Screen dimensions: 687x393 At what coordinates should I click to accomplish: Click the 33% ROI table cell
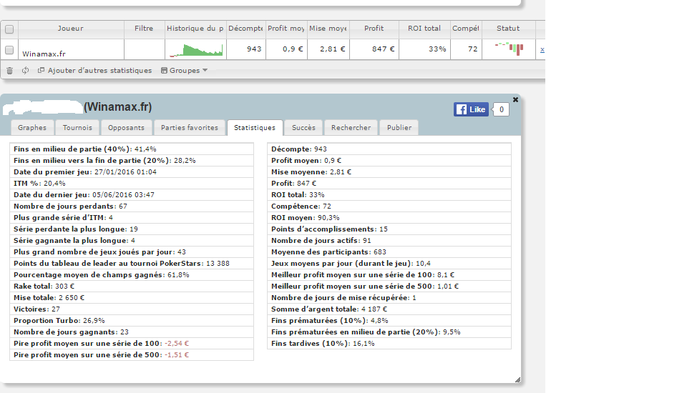pyautogui.click(x=424, y=49)
